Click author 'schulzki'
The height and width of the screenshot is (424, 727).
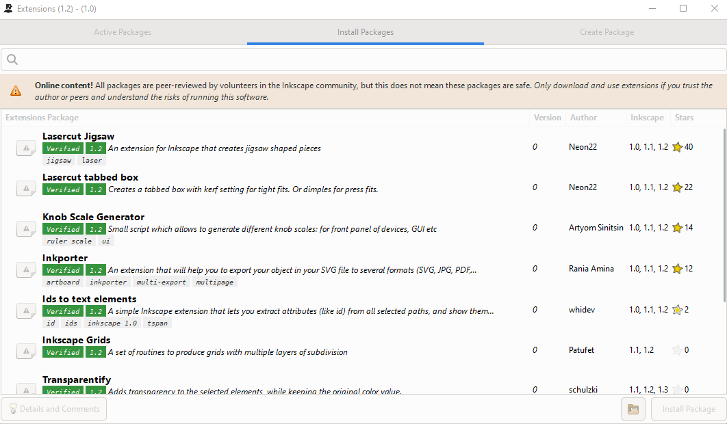point(583,390)
